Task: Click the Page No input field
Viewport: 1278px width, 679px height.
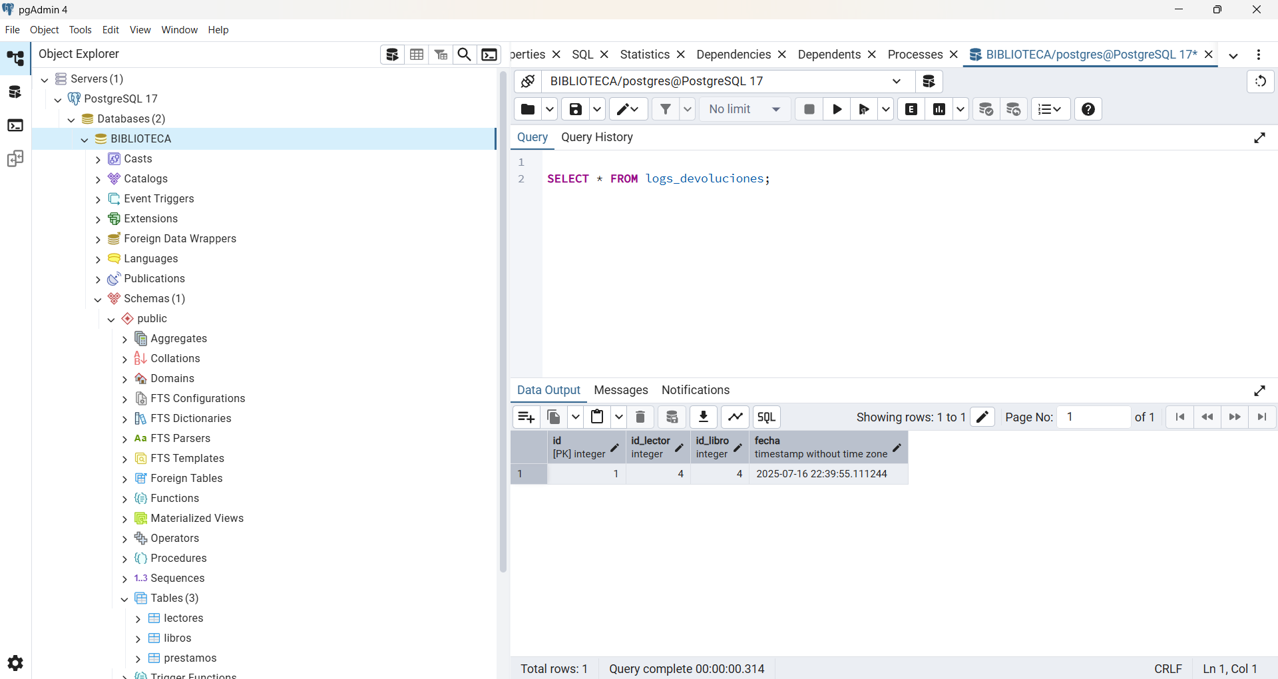Action: pyautogui.click(x=1094, y=417)
